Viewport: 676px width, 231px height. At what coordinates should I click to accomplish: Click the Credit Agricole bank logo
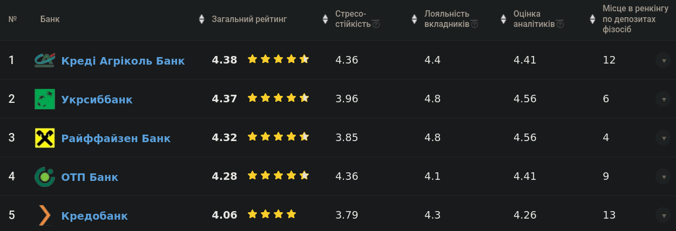[x=44, y=60]
